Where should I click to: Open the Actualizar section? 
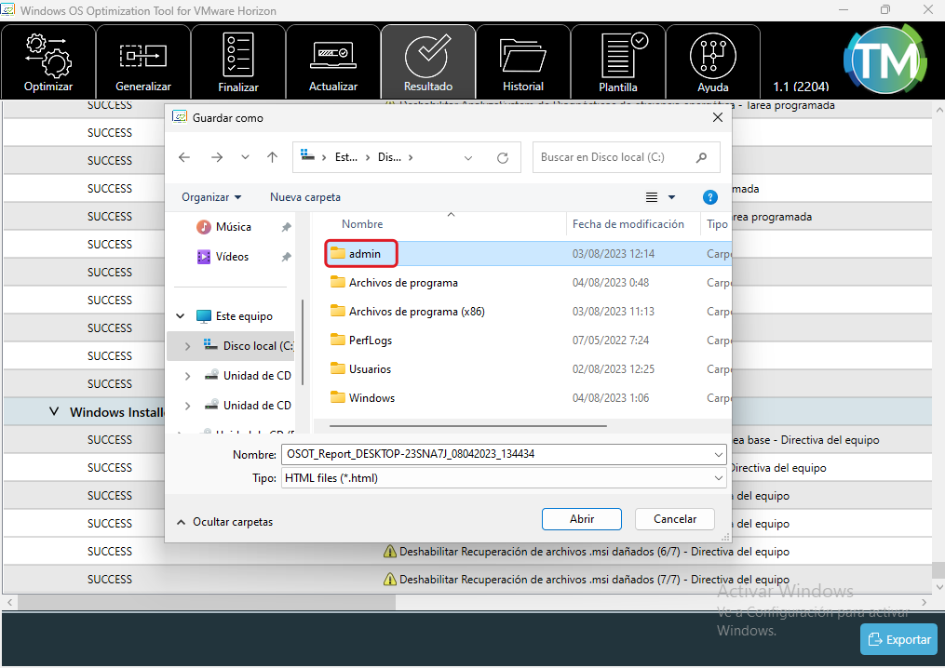[x=333, y=61]
